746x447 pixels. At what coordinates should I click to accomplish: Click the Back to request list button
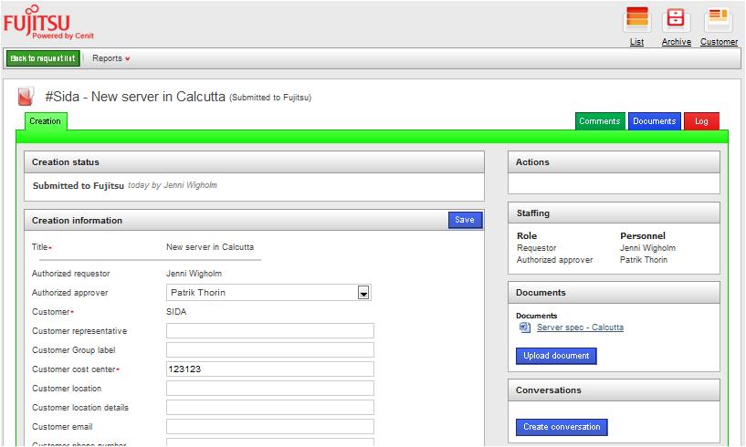43,58
